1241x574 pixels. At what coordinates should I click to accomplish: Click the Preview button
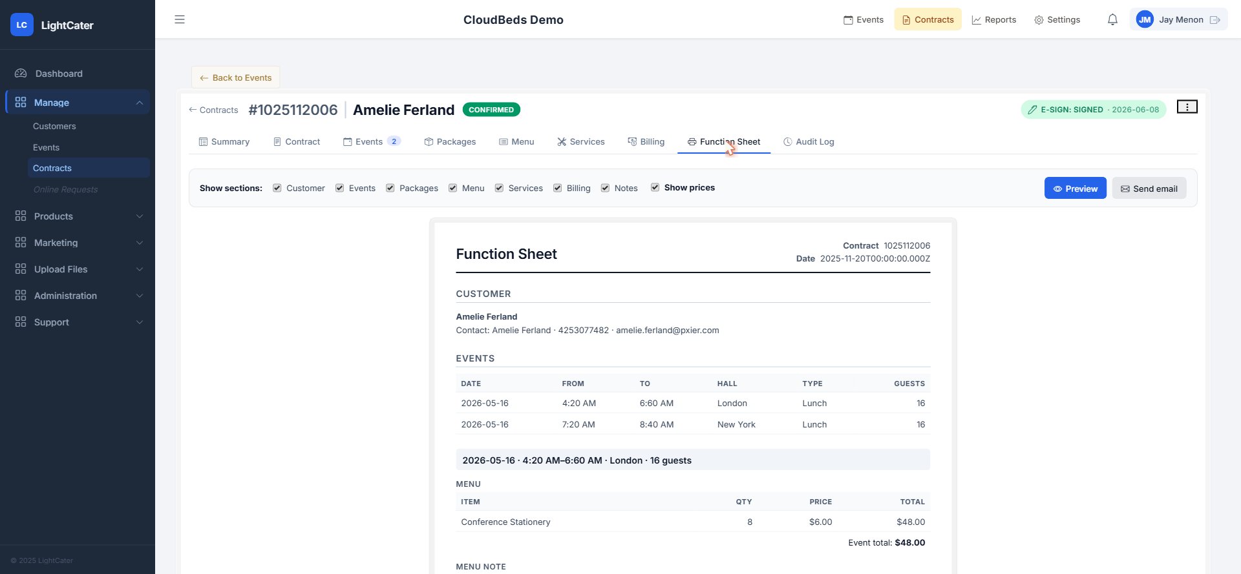point(1076,189)
